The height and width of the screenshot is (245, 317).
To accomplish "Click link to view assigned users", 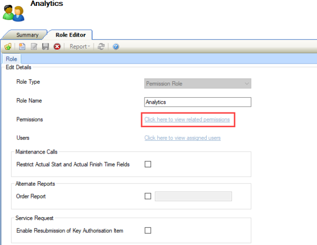I will click(182, 138).
